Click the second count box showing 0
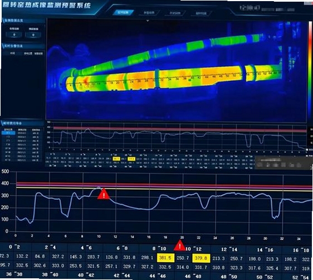313x280 pixels. click(33, 35)
